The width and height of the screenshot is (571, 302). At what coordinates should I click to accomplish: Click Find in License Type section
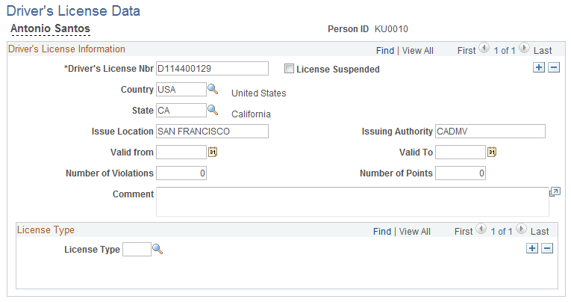tap(382, 231)
